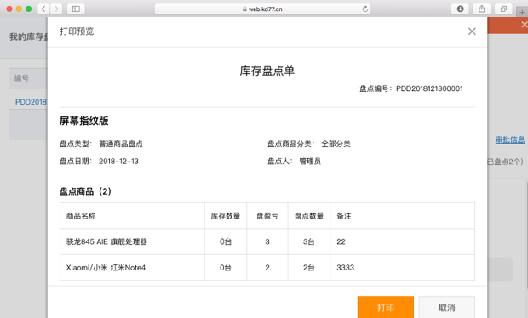Image resolution: width=528 pixels, height=318 pixels.
Task: Click the orange 打印 button
Action: tap(386, 307)
